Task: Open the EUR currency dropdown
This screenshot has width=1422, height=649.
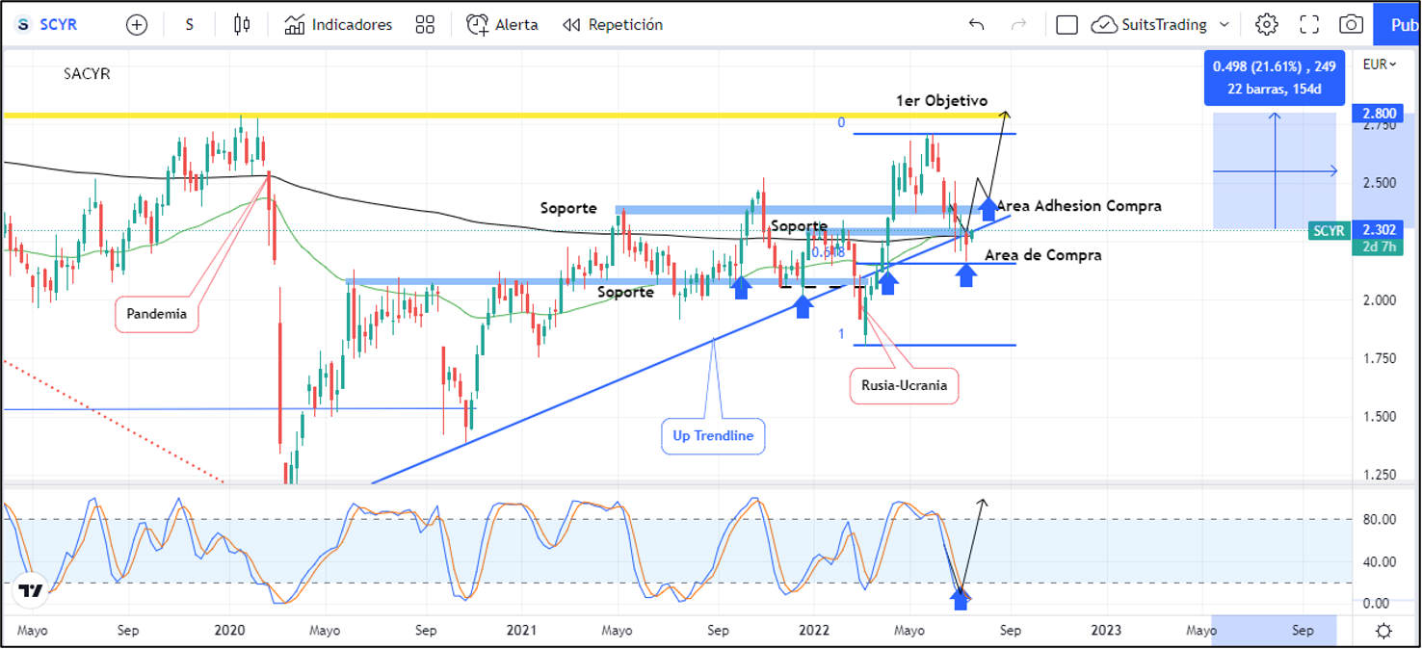Action: coord(1380,65)
